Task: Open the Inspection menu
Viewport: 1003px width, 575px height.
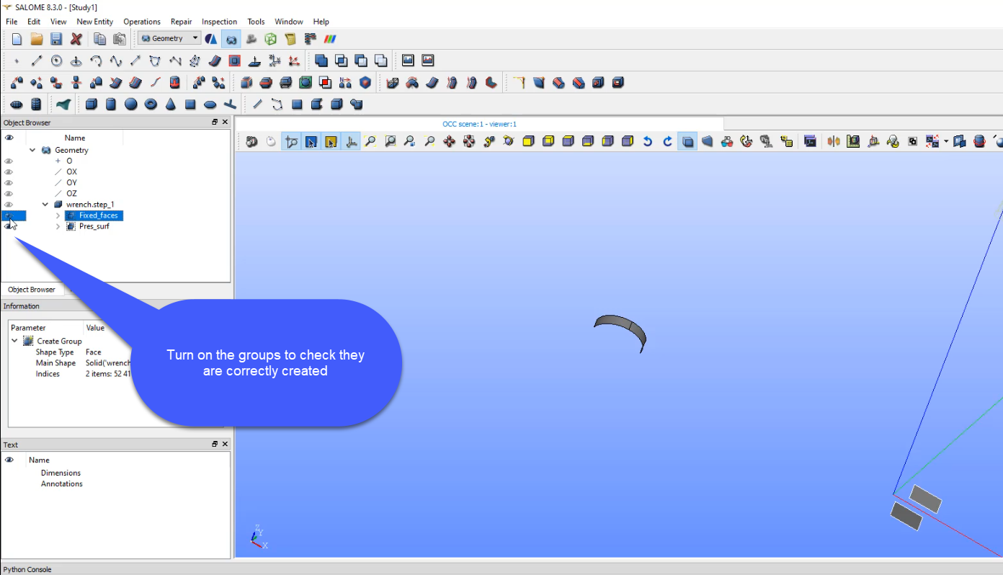Action: 219,21
